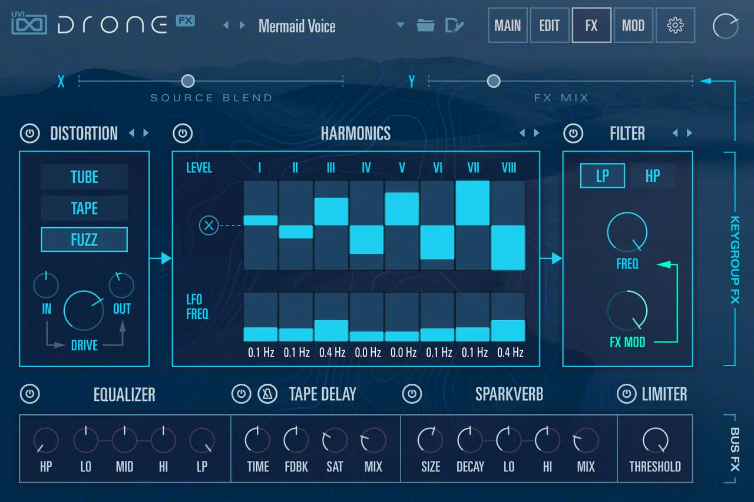This screenshot has width=754, height=502.
Task: Disable the Sparkverb power button
Action: click(412, 394)
